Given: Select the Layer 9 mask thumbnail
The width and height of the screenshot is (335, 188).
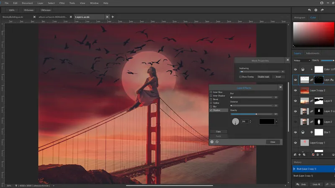Looking at the screenshot, I should (x=319, y=101).
